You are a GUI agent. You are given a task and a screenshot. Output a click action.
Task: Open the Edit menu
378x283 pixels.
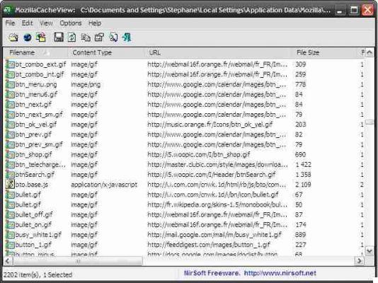click(27, 23)
